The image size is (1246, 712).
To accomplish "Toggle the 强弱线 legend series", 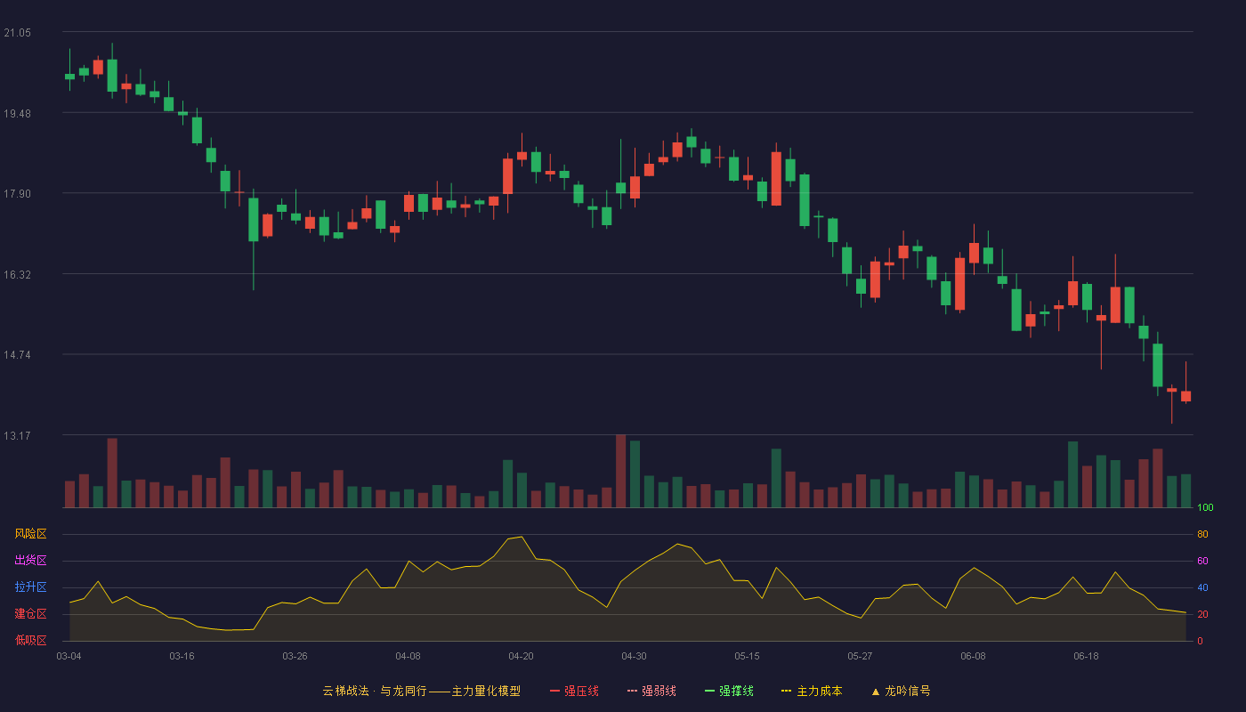I will pos(651,691).
